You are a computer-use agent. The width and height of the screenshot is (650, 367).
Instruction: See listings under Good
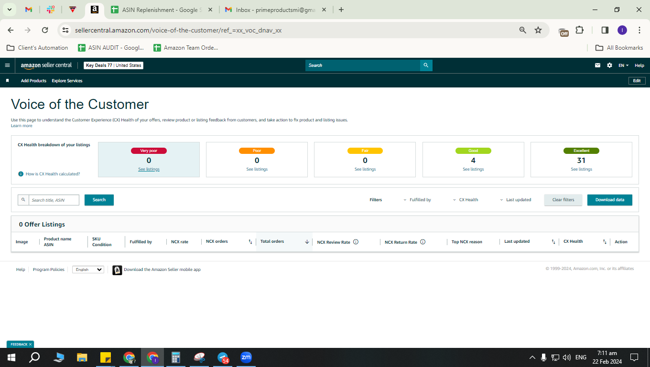(473, 169)
